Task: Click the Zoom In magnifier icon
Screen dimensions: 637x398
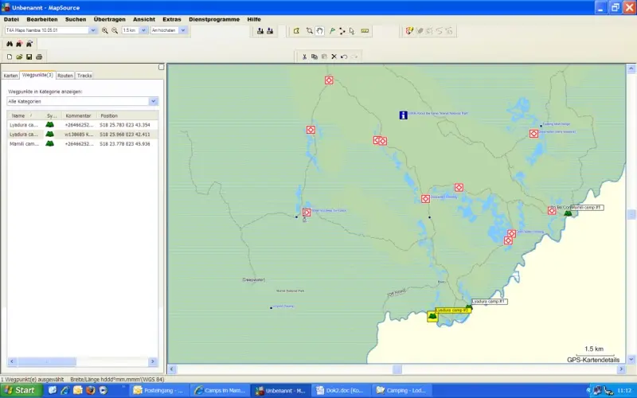Action: [x=105, y=30]
